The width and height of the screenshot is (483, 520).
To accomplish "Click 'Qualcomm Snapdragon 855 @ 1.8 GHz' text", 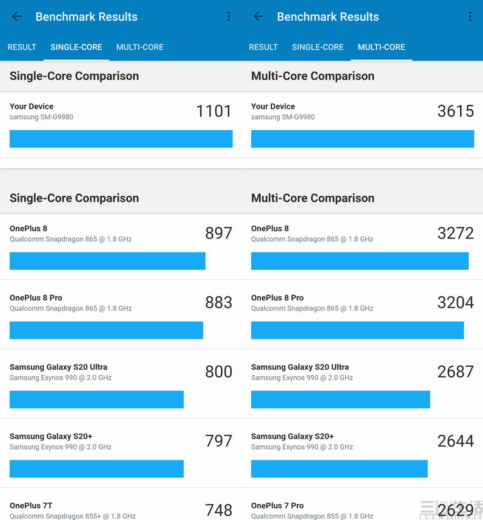I will click(x=312, y=516).
